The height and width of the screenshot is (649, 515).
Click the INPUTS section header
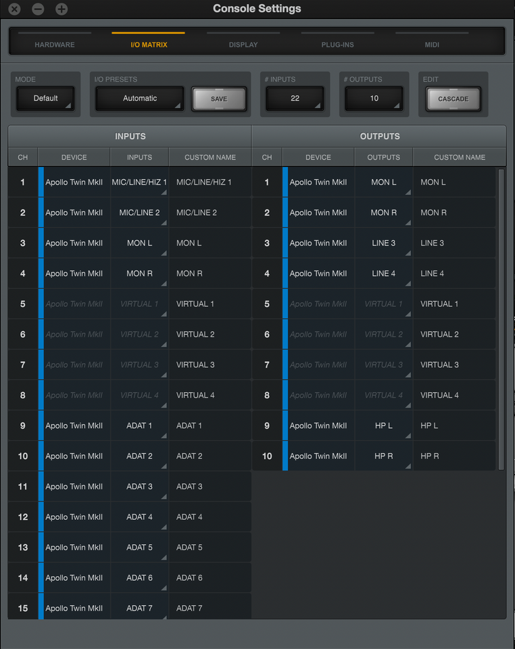tap(130, 136)
